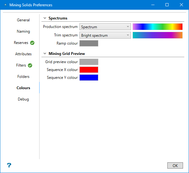
Task: Pick the grey Ramp colour swatch
Action: tap(89, 43)
